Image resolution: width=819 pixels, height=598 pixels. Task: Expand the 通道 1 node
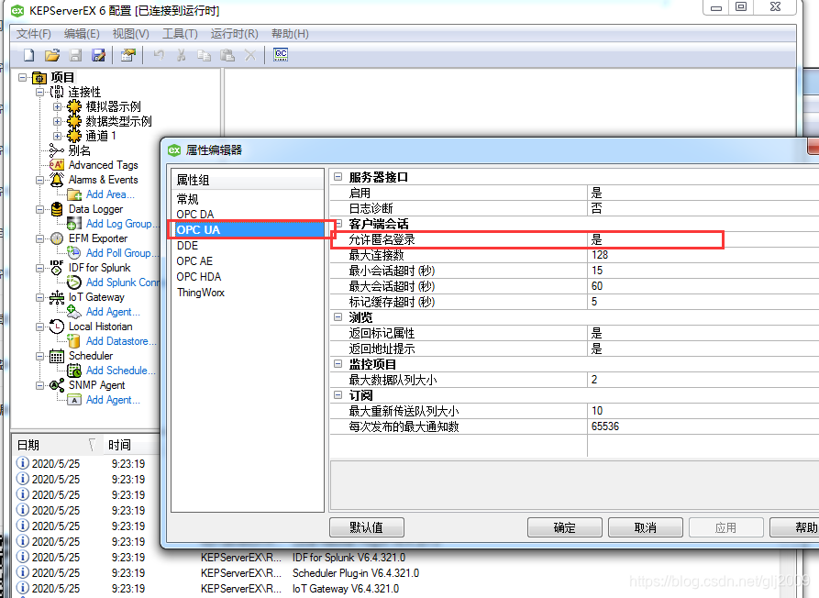(x=58, y=136)
